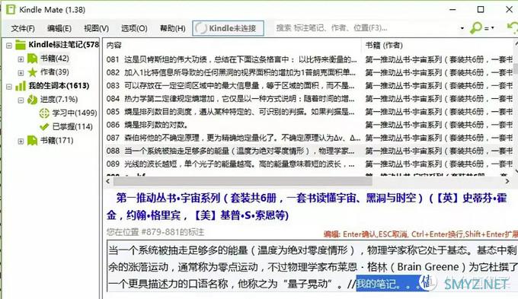Click the horizontal scrollbar thumb in list
Viewport: 518px width, 299px height.
click(243, 181)
